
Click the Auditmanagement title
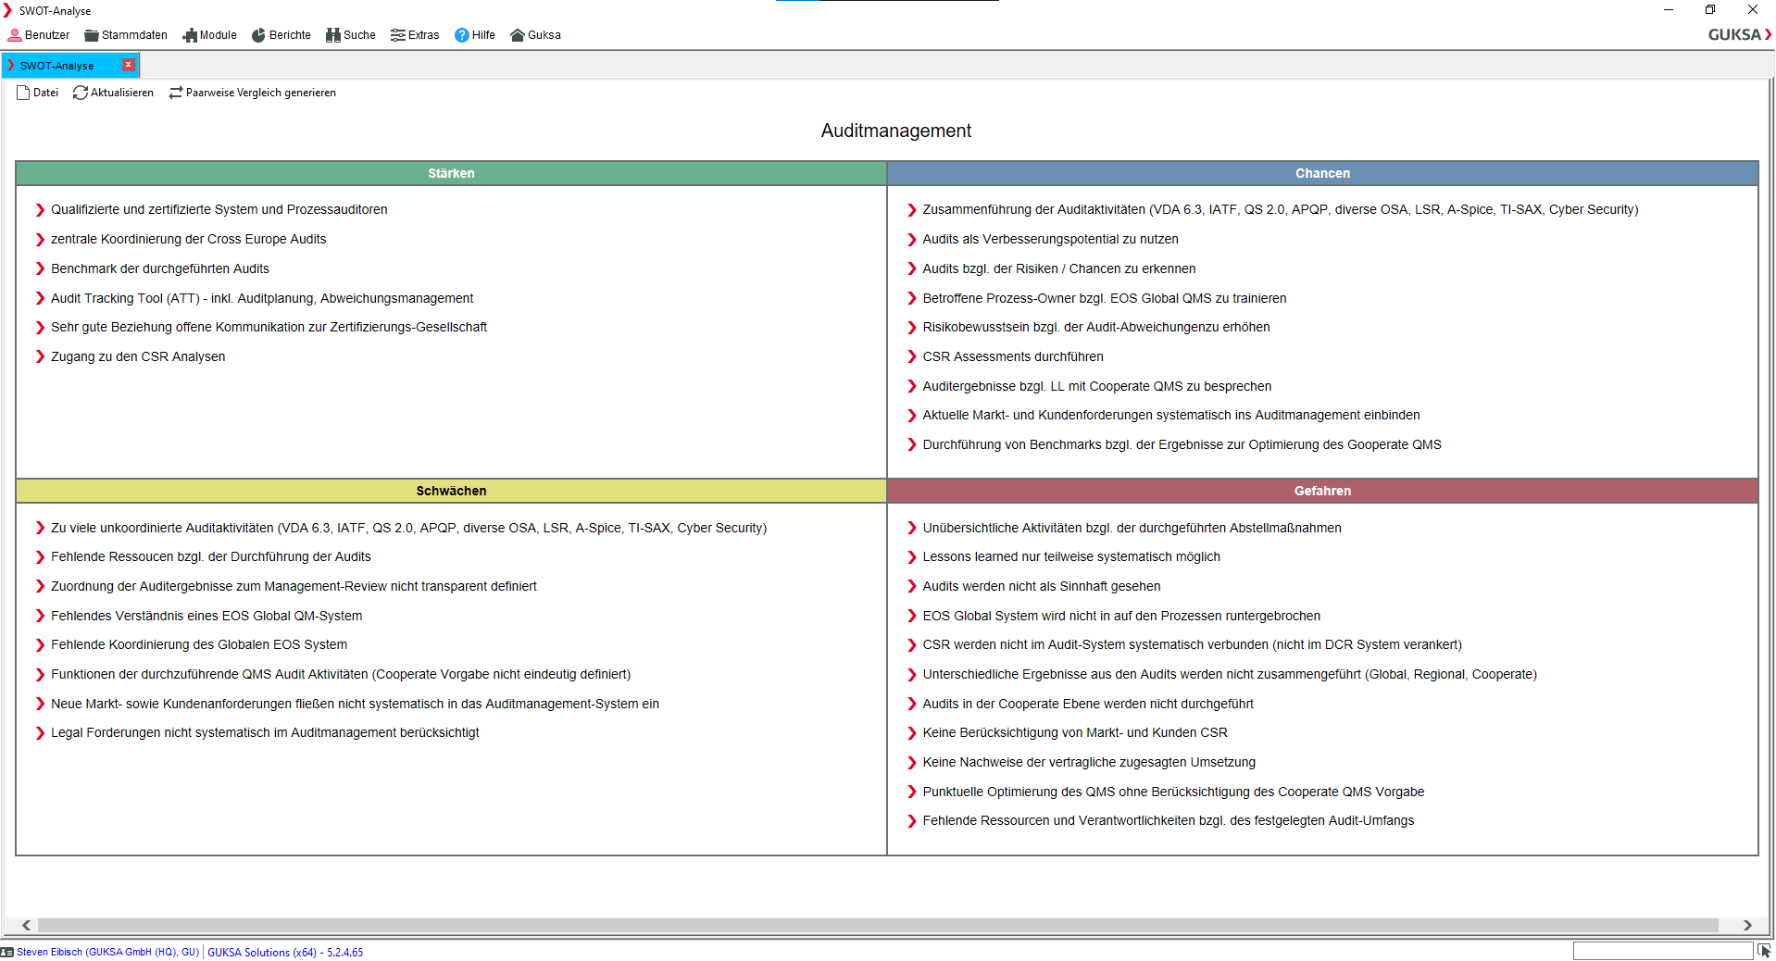coord(895,131)
